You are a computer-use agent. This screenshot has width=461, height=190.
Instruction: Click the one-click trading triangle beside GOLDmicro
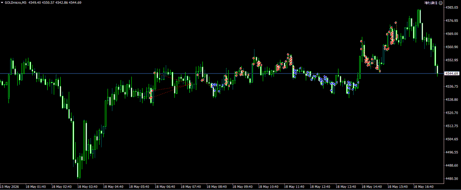click(x=2, y=3)
